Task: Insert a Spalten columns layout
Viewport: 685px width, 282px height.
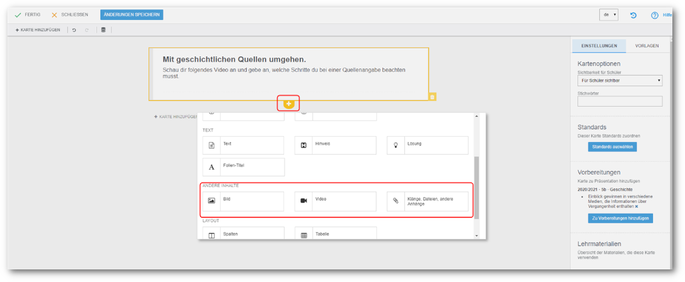Action: coord(243,234)
